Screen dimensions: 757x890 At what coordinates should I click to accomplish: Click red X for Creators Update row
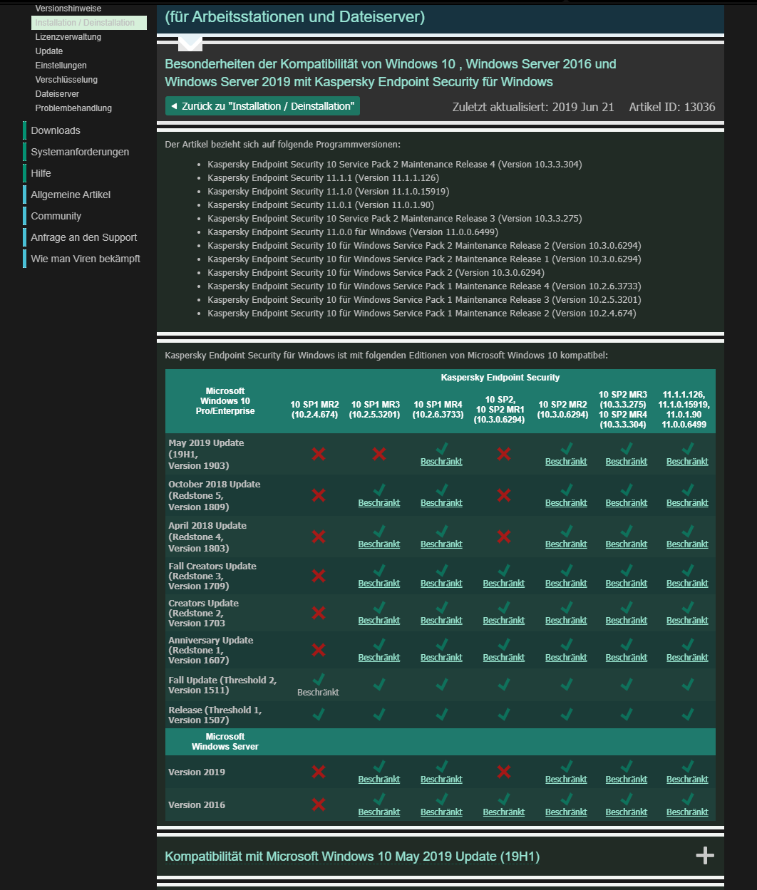point(318,613)
